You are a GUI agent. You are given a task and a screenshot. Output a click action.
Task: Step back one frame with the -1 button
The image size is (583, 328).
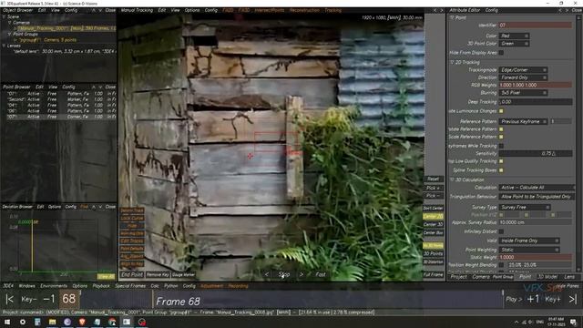click(x=48, y=299)
